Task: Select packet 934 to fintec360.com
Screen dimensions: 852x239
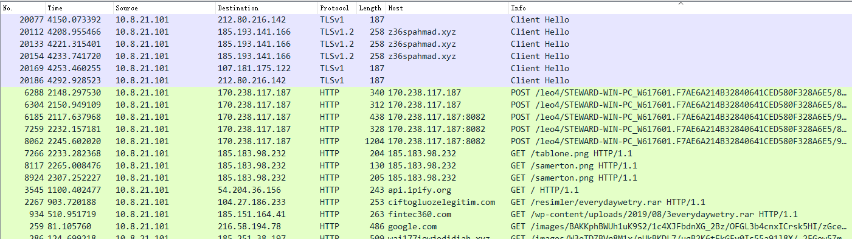Action: (426, 214)
